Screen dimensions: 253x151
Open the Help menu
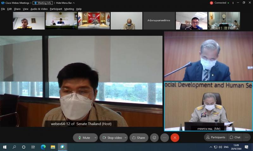point(79,9)
